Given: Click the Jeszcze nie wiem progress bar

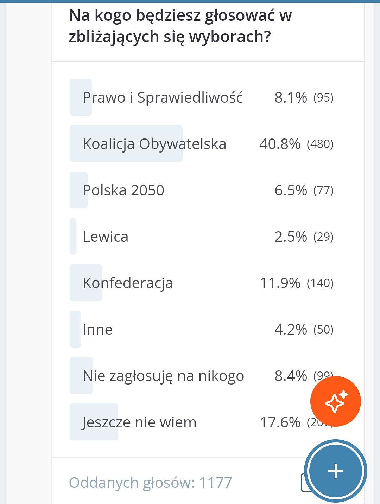Looking at the screenshot, I should click(x=94, y=422).
